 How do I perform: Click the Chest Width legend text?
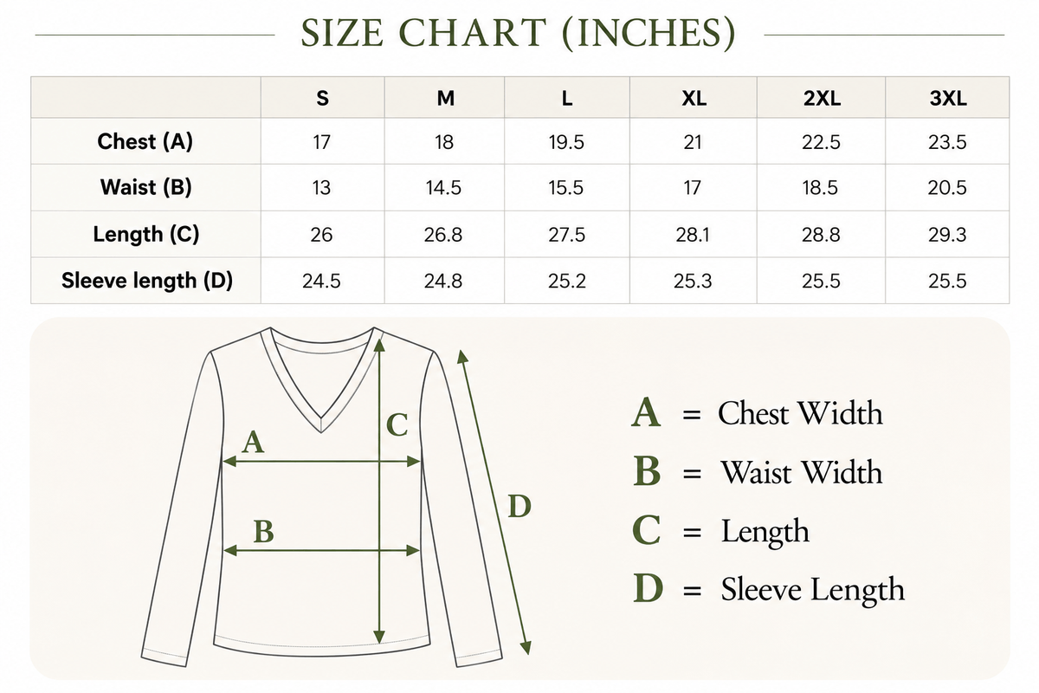pyautogui.click(x=801, y=413)
